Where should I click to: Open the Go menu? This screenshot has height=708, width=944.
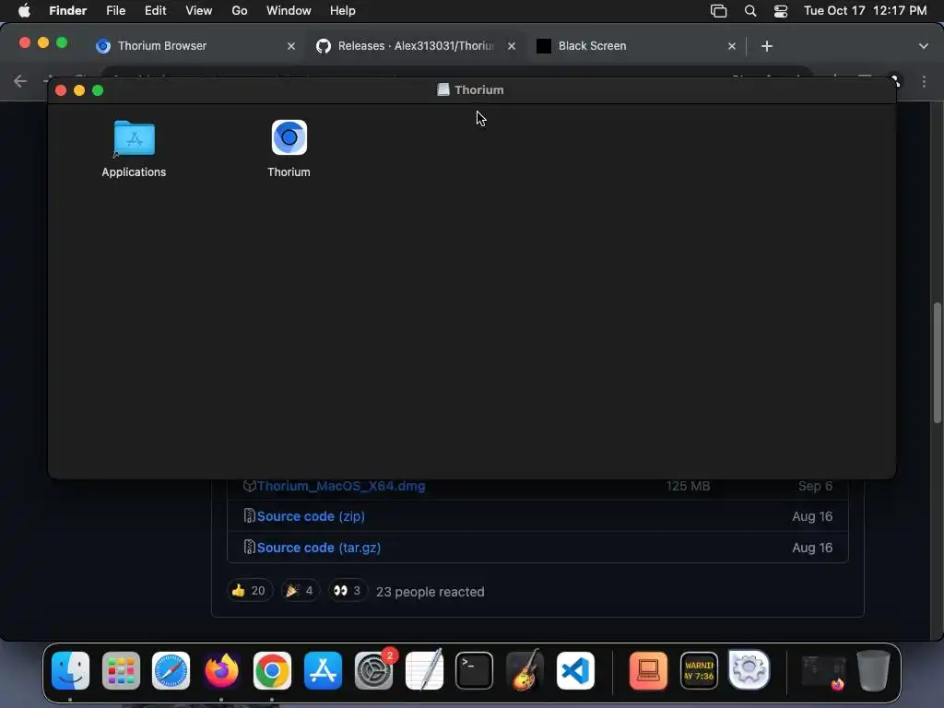[x=240, y=11]
